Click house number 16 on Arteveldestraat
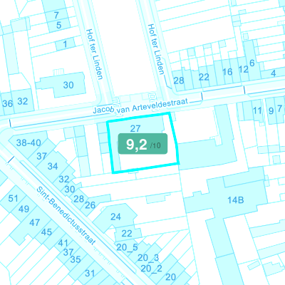 [227, 72]
